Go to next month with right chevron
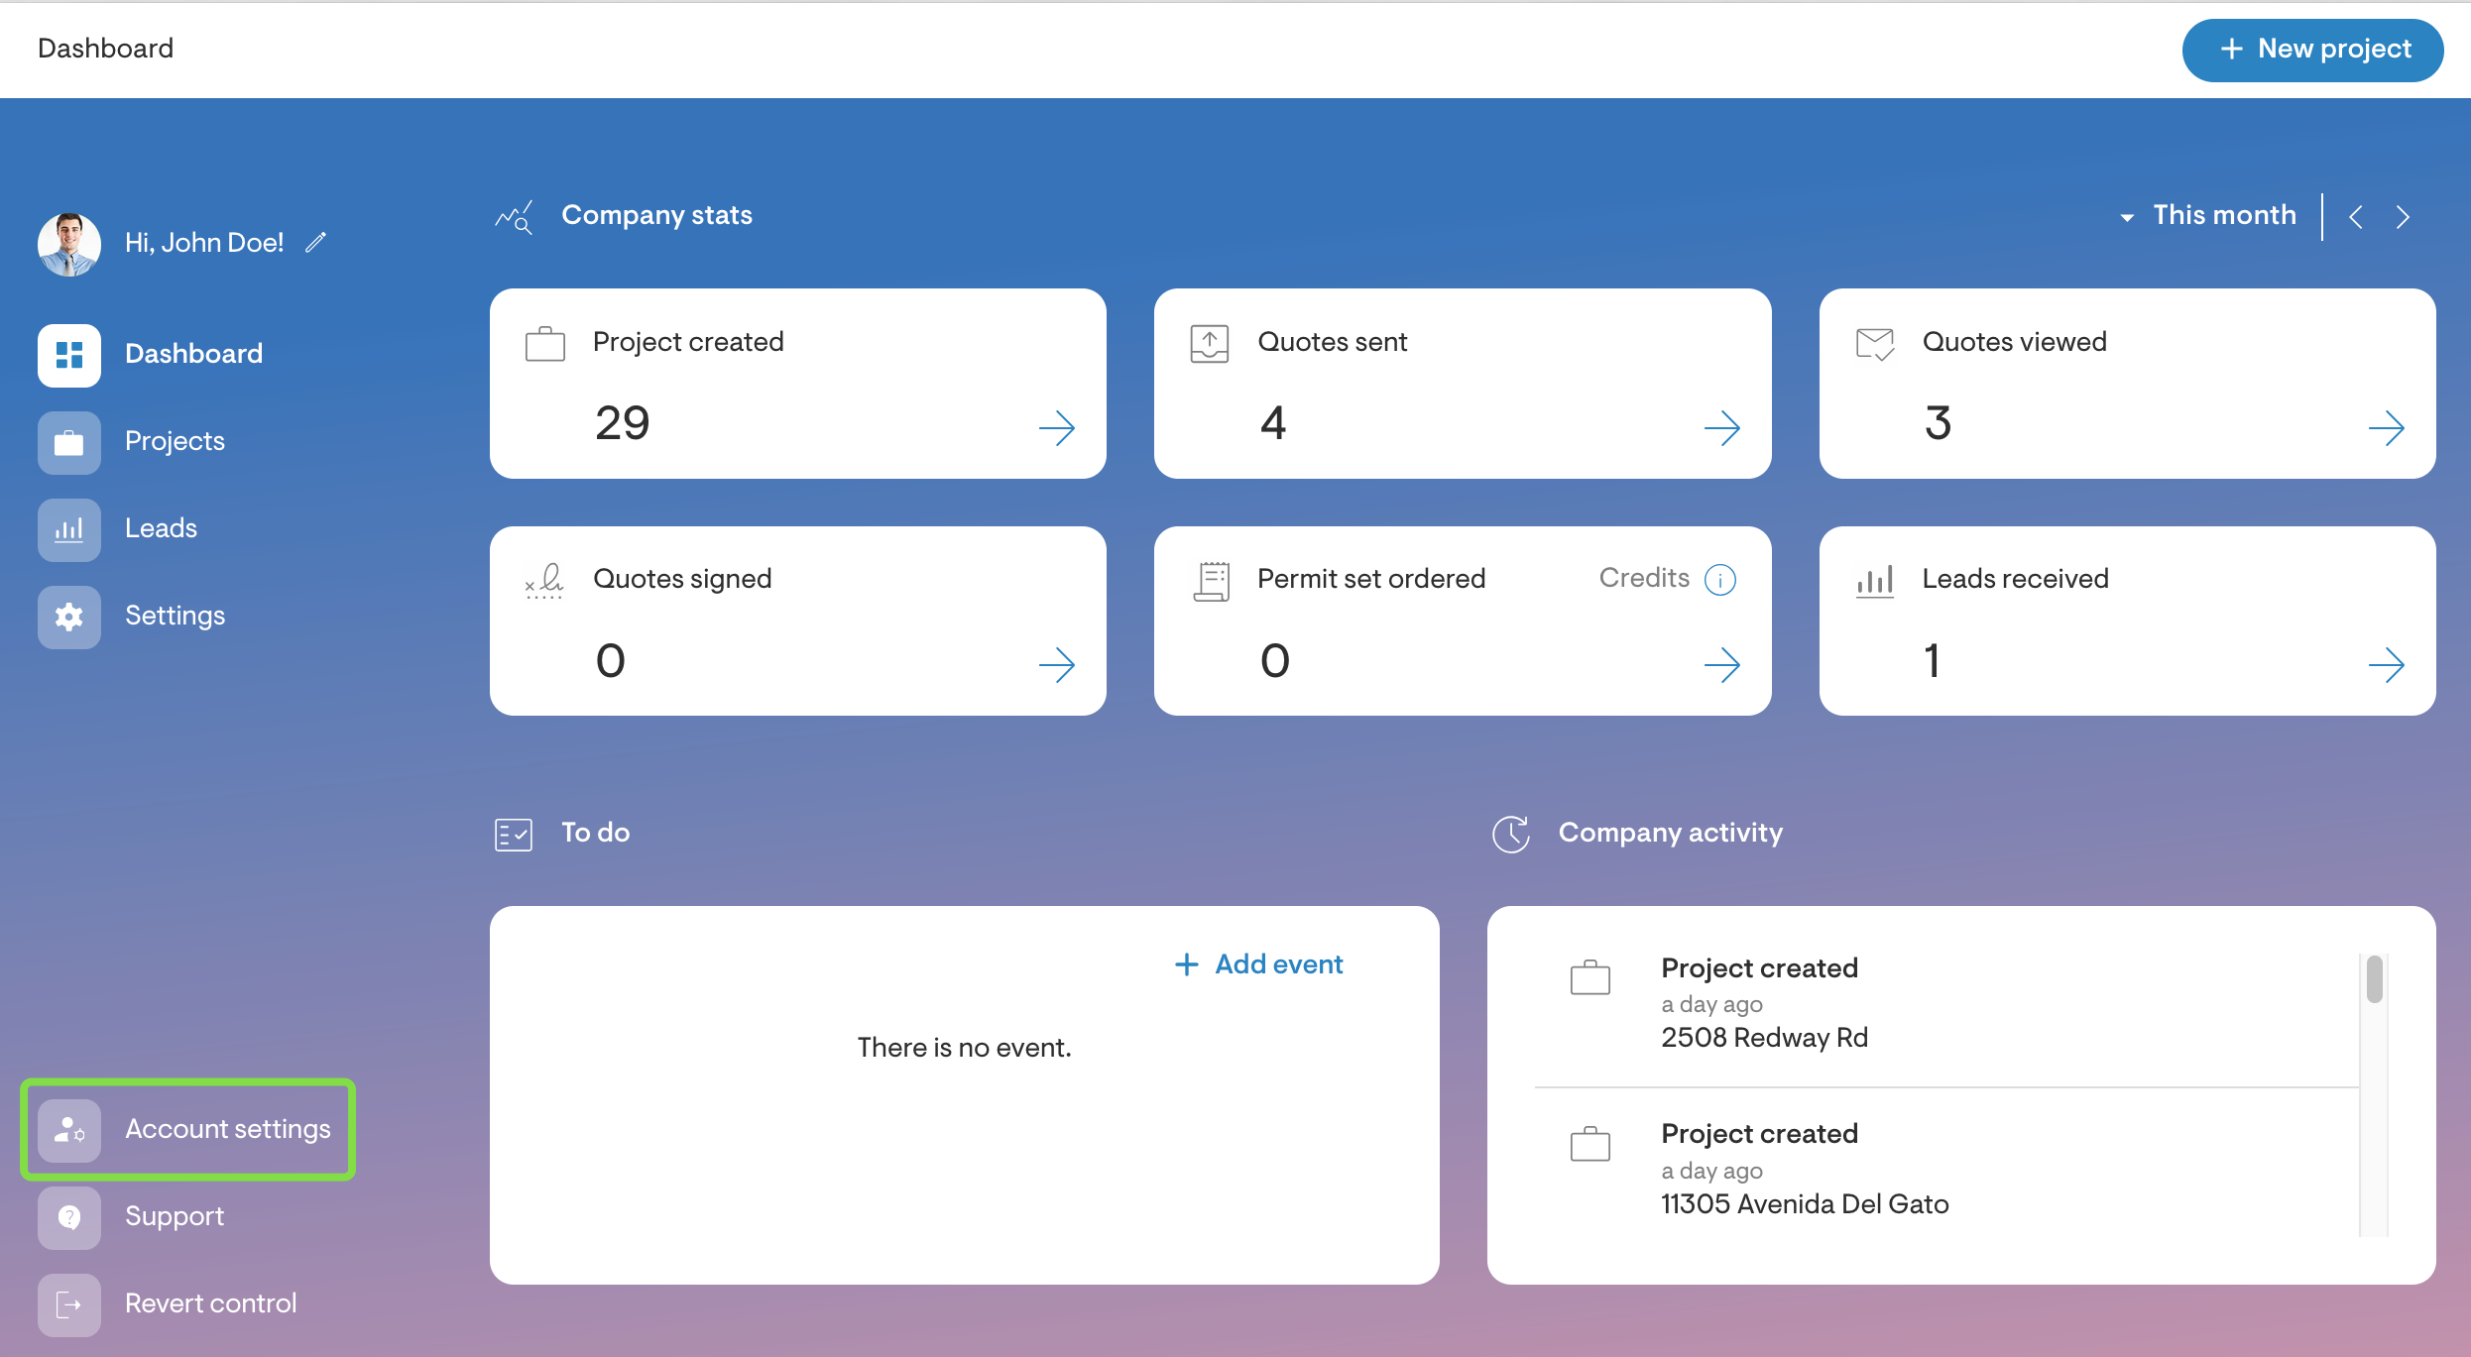 pos(2403,216)
